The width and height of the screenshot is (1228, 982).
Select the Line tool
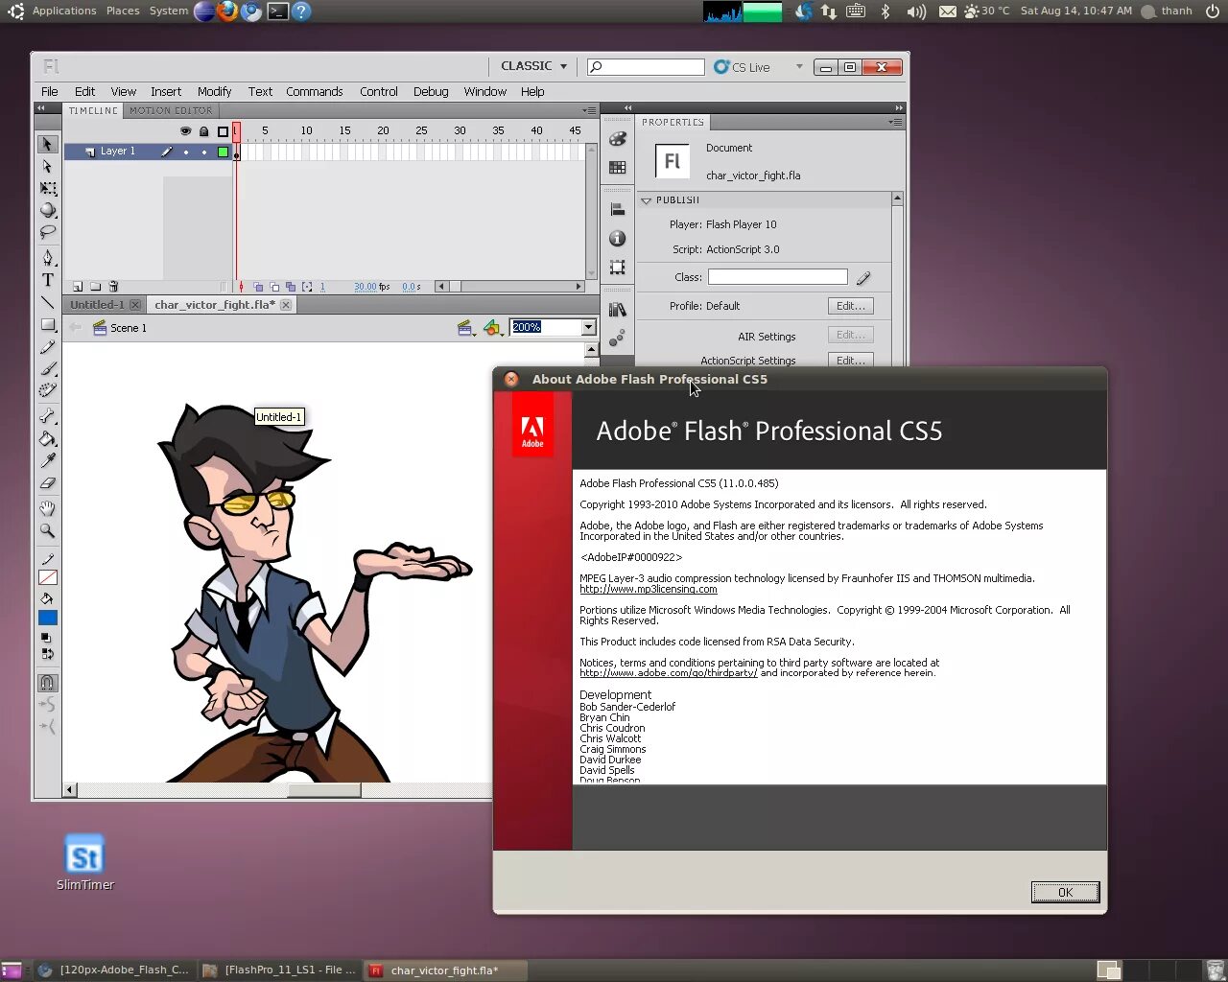[47, 302]
